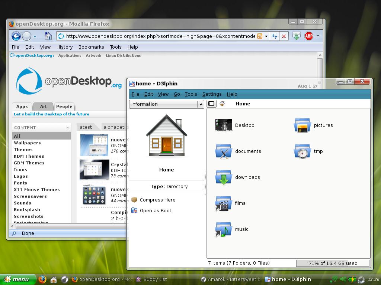Click the Firefox home page icon
The height and width of the screenshot is (285, 381).
tap(48, 36)
